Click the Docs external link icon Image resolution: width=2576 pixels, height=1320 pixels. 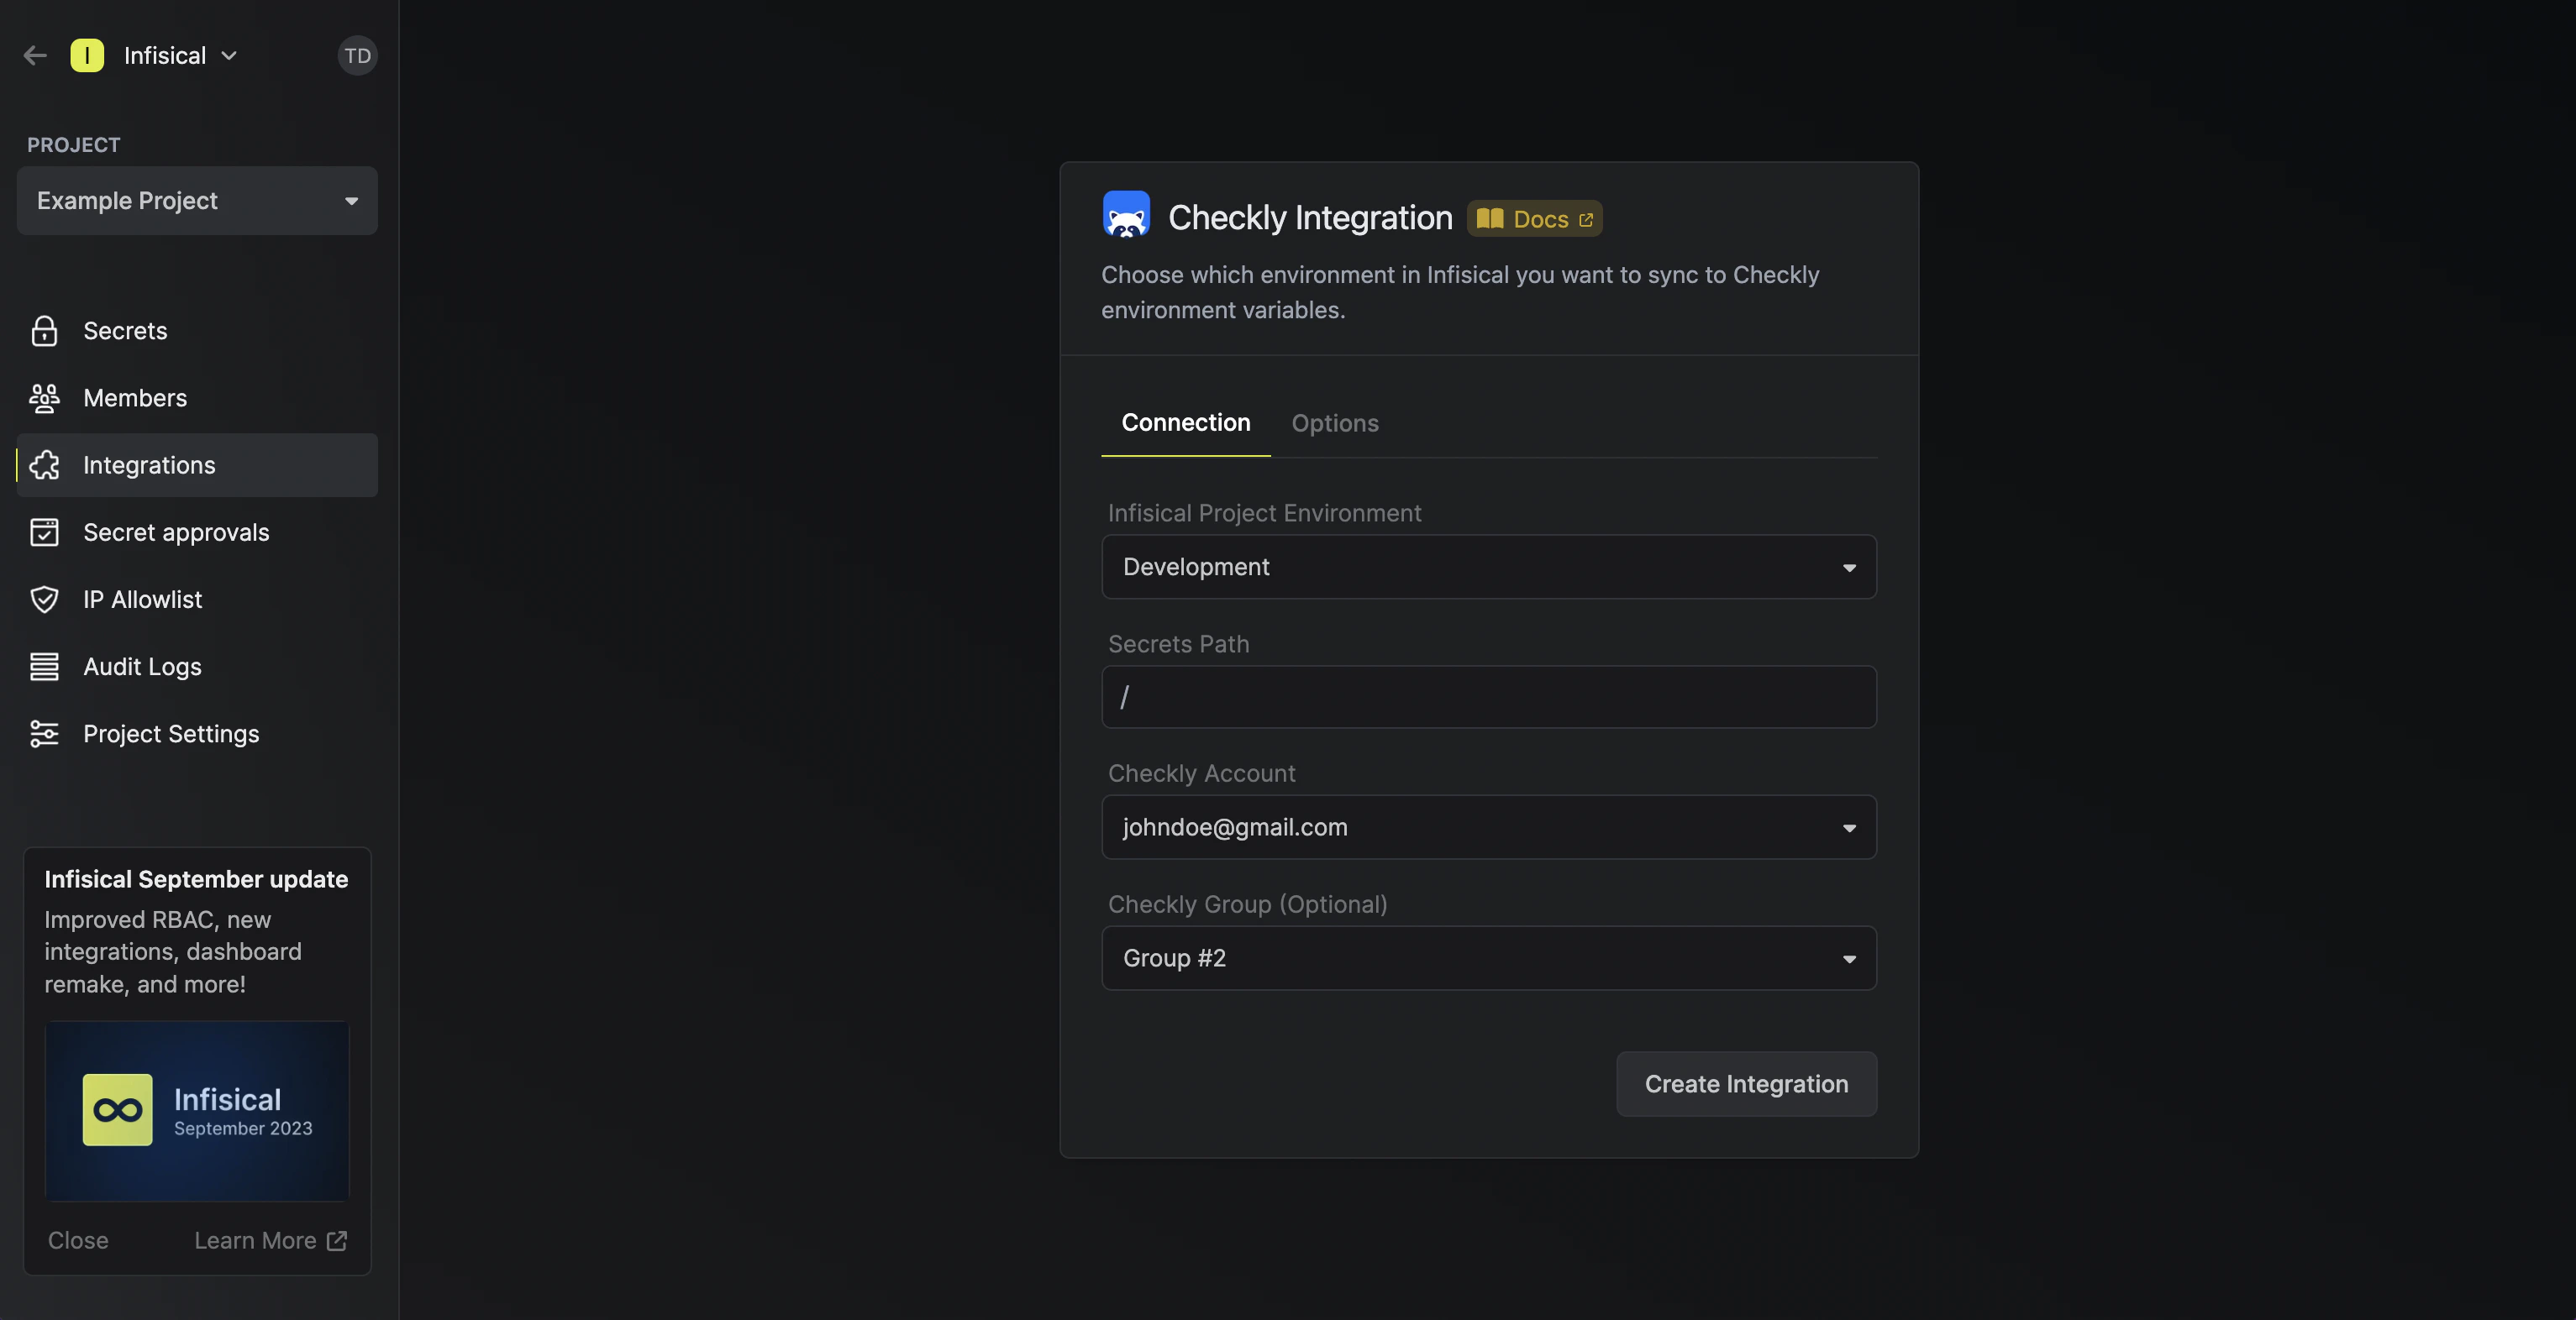pyautogui.click(x=1586, y=220)
